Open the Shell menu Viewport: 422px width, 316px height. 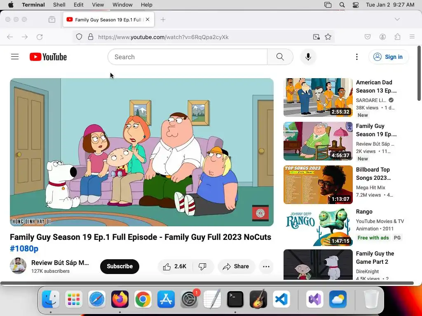tap(59, 5)
